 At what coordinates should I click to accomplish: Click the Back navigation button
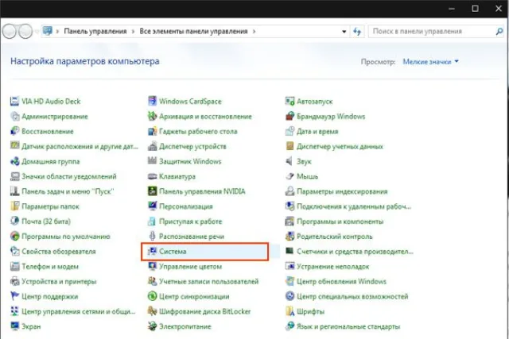(x=9, y=32)
